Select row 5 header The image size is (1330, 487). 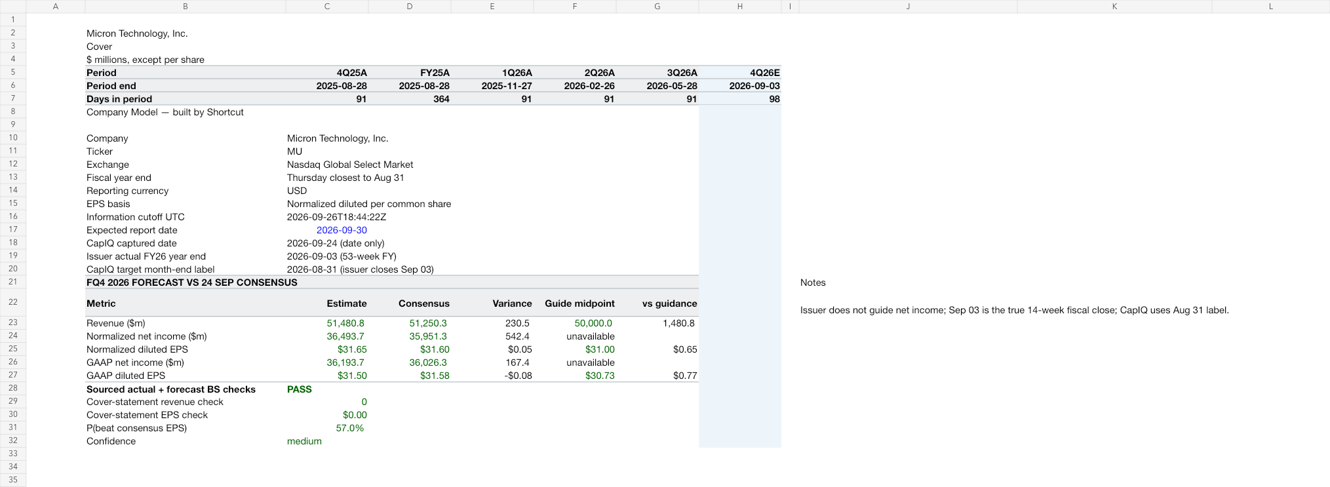[13, 72]
